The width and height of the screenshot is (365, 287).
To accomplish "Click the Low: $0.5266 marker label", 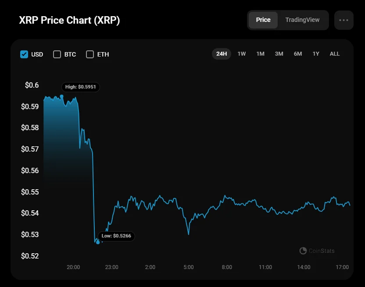I will click(116, 236).
